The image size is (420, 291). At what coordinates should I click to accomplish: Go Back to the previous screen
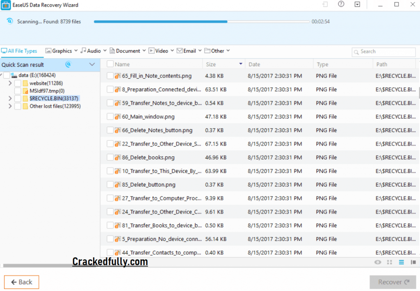pos(21,282)
